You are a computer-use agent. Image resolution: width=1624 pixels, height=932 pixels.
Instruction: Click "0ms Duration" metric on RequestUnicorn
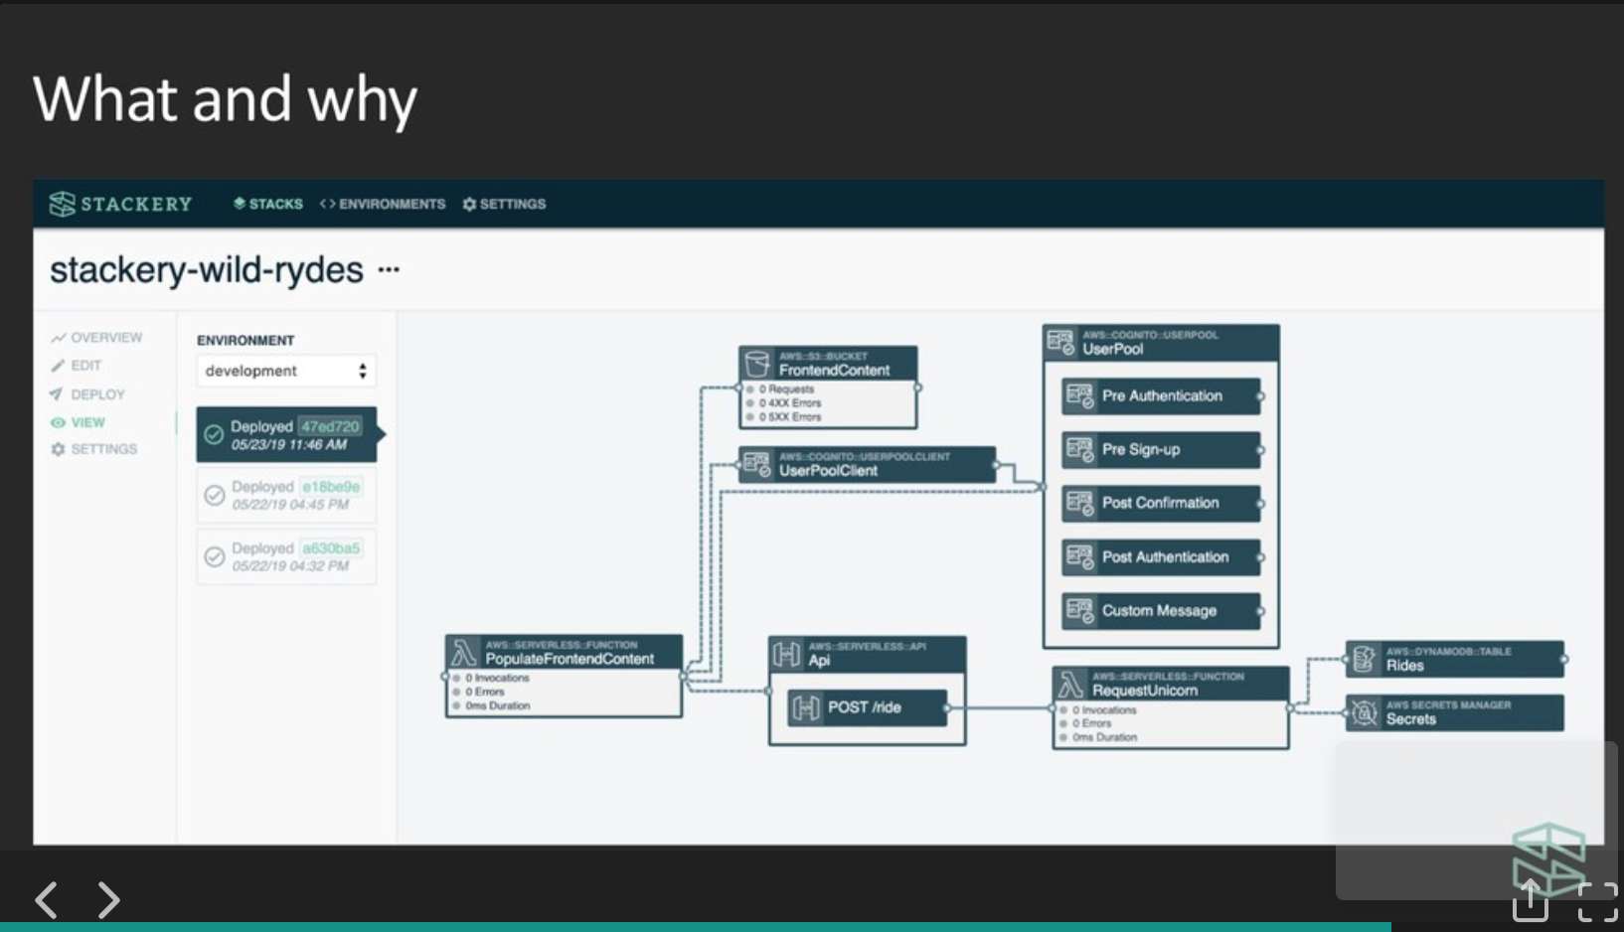(1104, 737)
